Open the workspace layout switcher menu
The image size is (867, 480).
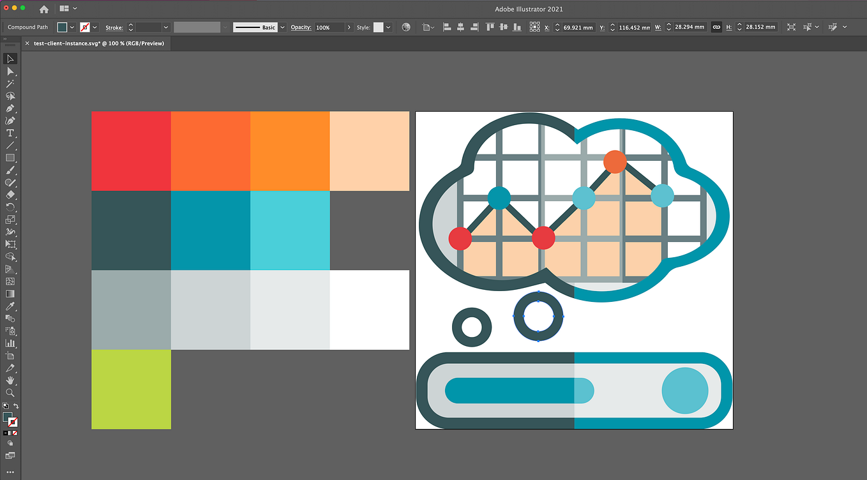[68, 9]
